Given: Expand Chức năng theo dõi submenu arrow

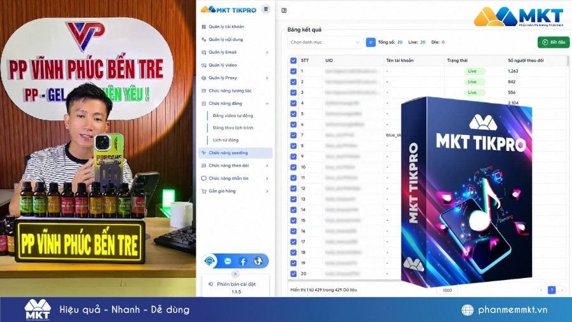Looking at the screenshot, I should pyautogui.click(x=267, y=165).
